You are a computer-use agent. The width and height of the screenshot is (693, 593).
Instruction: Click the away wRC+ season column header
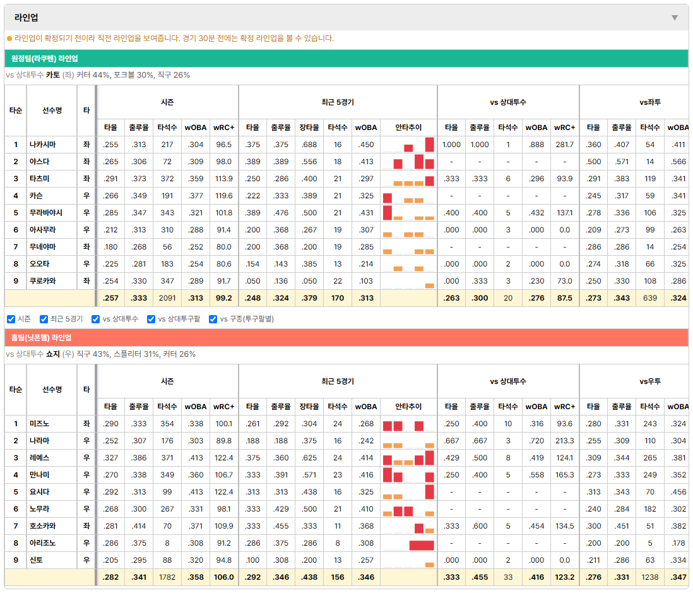coord(223,128)
